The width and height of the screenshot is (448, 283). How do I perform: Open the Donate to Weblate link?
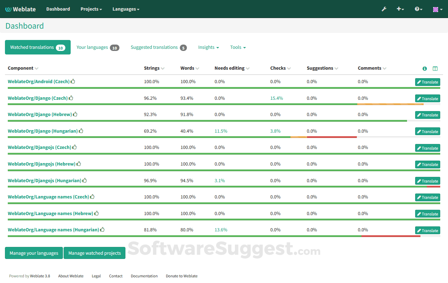[x=181, y=276]
